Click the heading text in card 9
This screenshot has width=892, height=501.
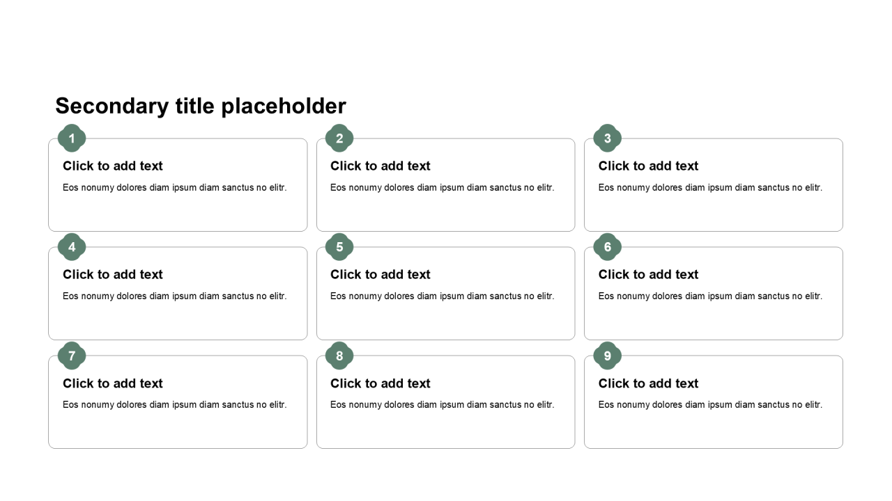pyautogui.click(x=648, y=383)
